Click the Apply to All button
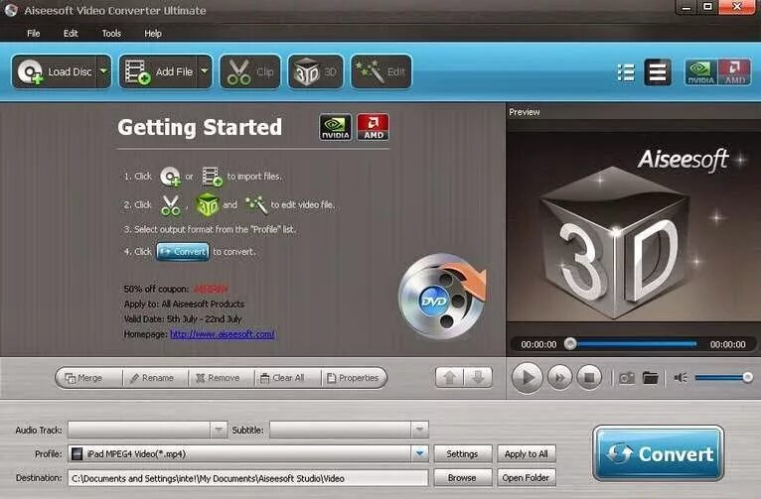Image resolution: width=761 pixels, height=499 pixels. pos(527,454)
